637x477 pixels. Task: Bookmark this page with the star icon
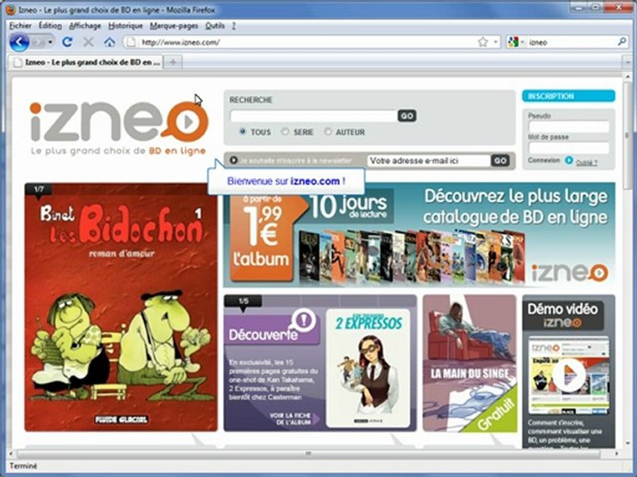482,42
